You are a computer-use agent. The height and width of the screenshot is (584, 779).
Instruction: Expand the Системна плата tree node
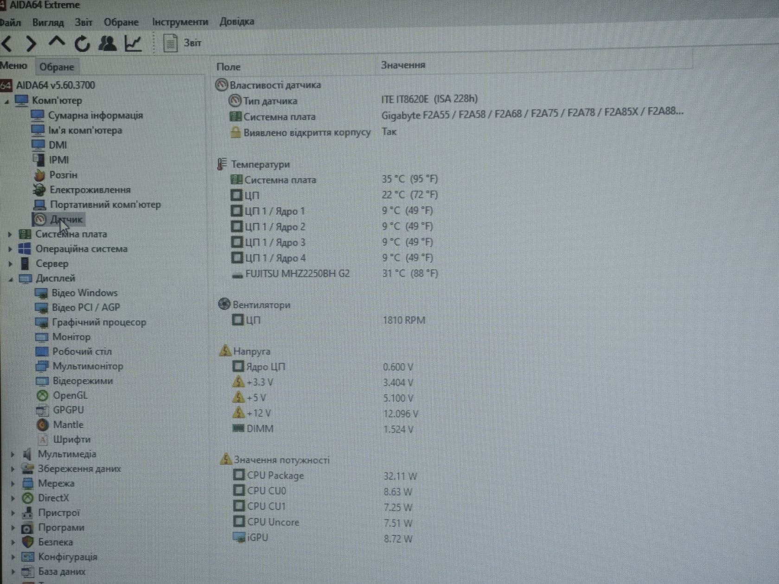pyautogui.click(x=10, y=235)
